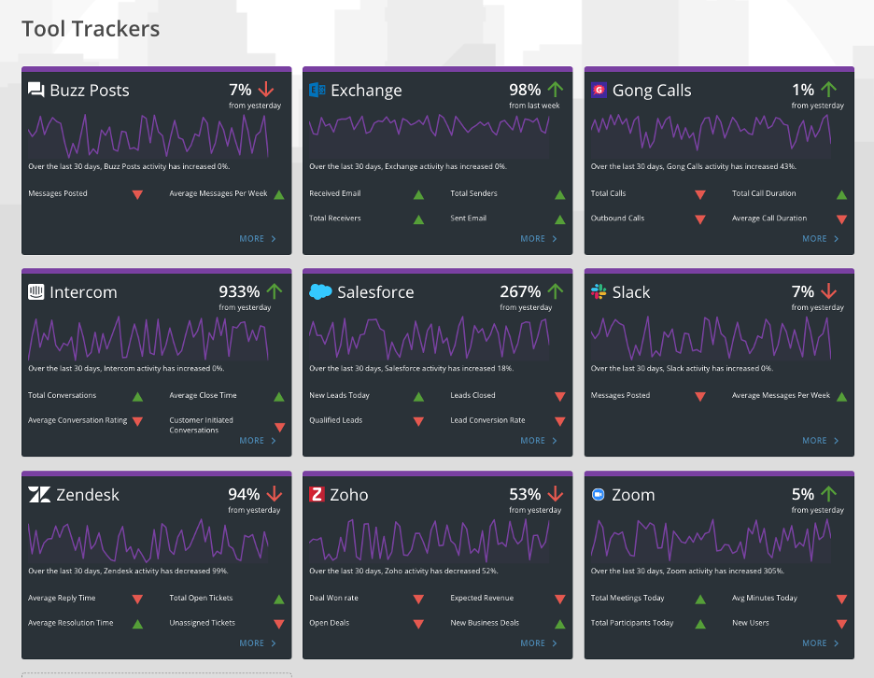The height and width of the screenshot is (678, 874).
Task: Click 'Qualified Leads' metric label
Action: click(335, 420)
